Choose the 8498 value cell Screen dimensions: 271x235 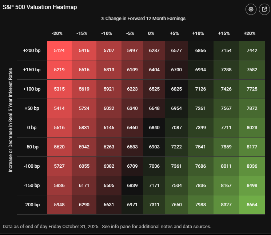(x=252, y=186)
